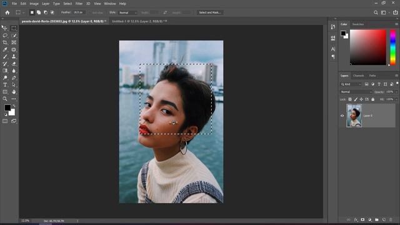Select the Move tool
400x225 pixels.
coord(4,28)
